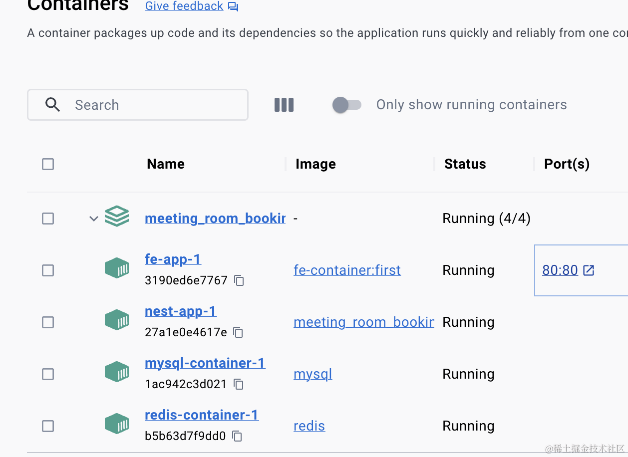Check the select-all containers checkbox
Image resolution: width=628 pixels, height=457 pixels.
pos(48,164)
